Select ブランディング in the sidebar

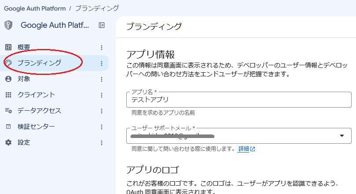tap(55, 63)
